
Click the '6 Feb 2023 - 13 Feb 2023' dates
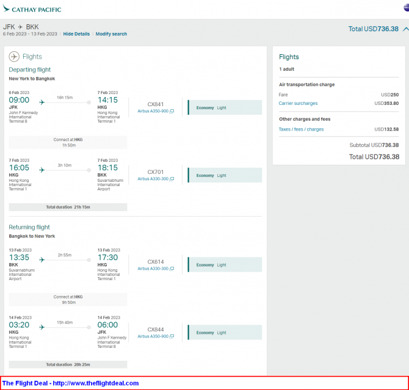(30, 34)
